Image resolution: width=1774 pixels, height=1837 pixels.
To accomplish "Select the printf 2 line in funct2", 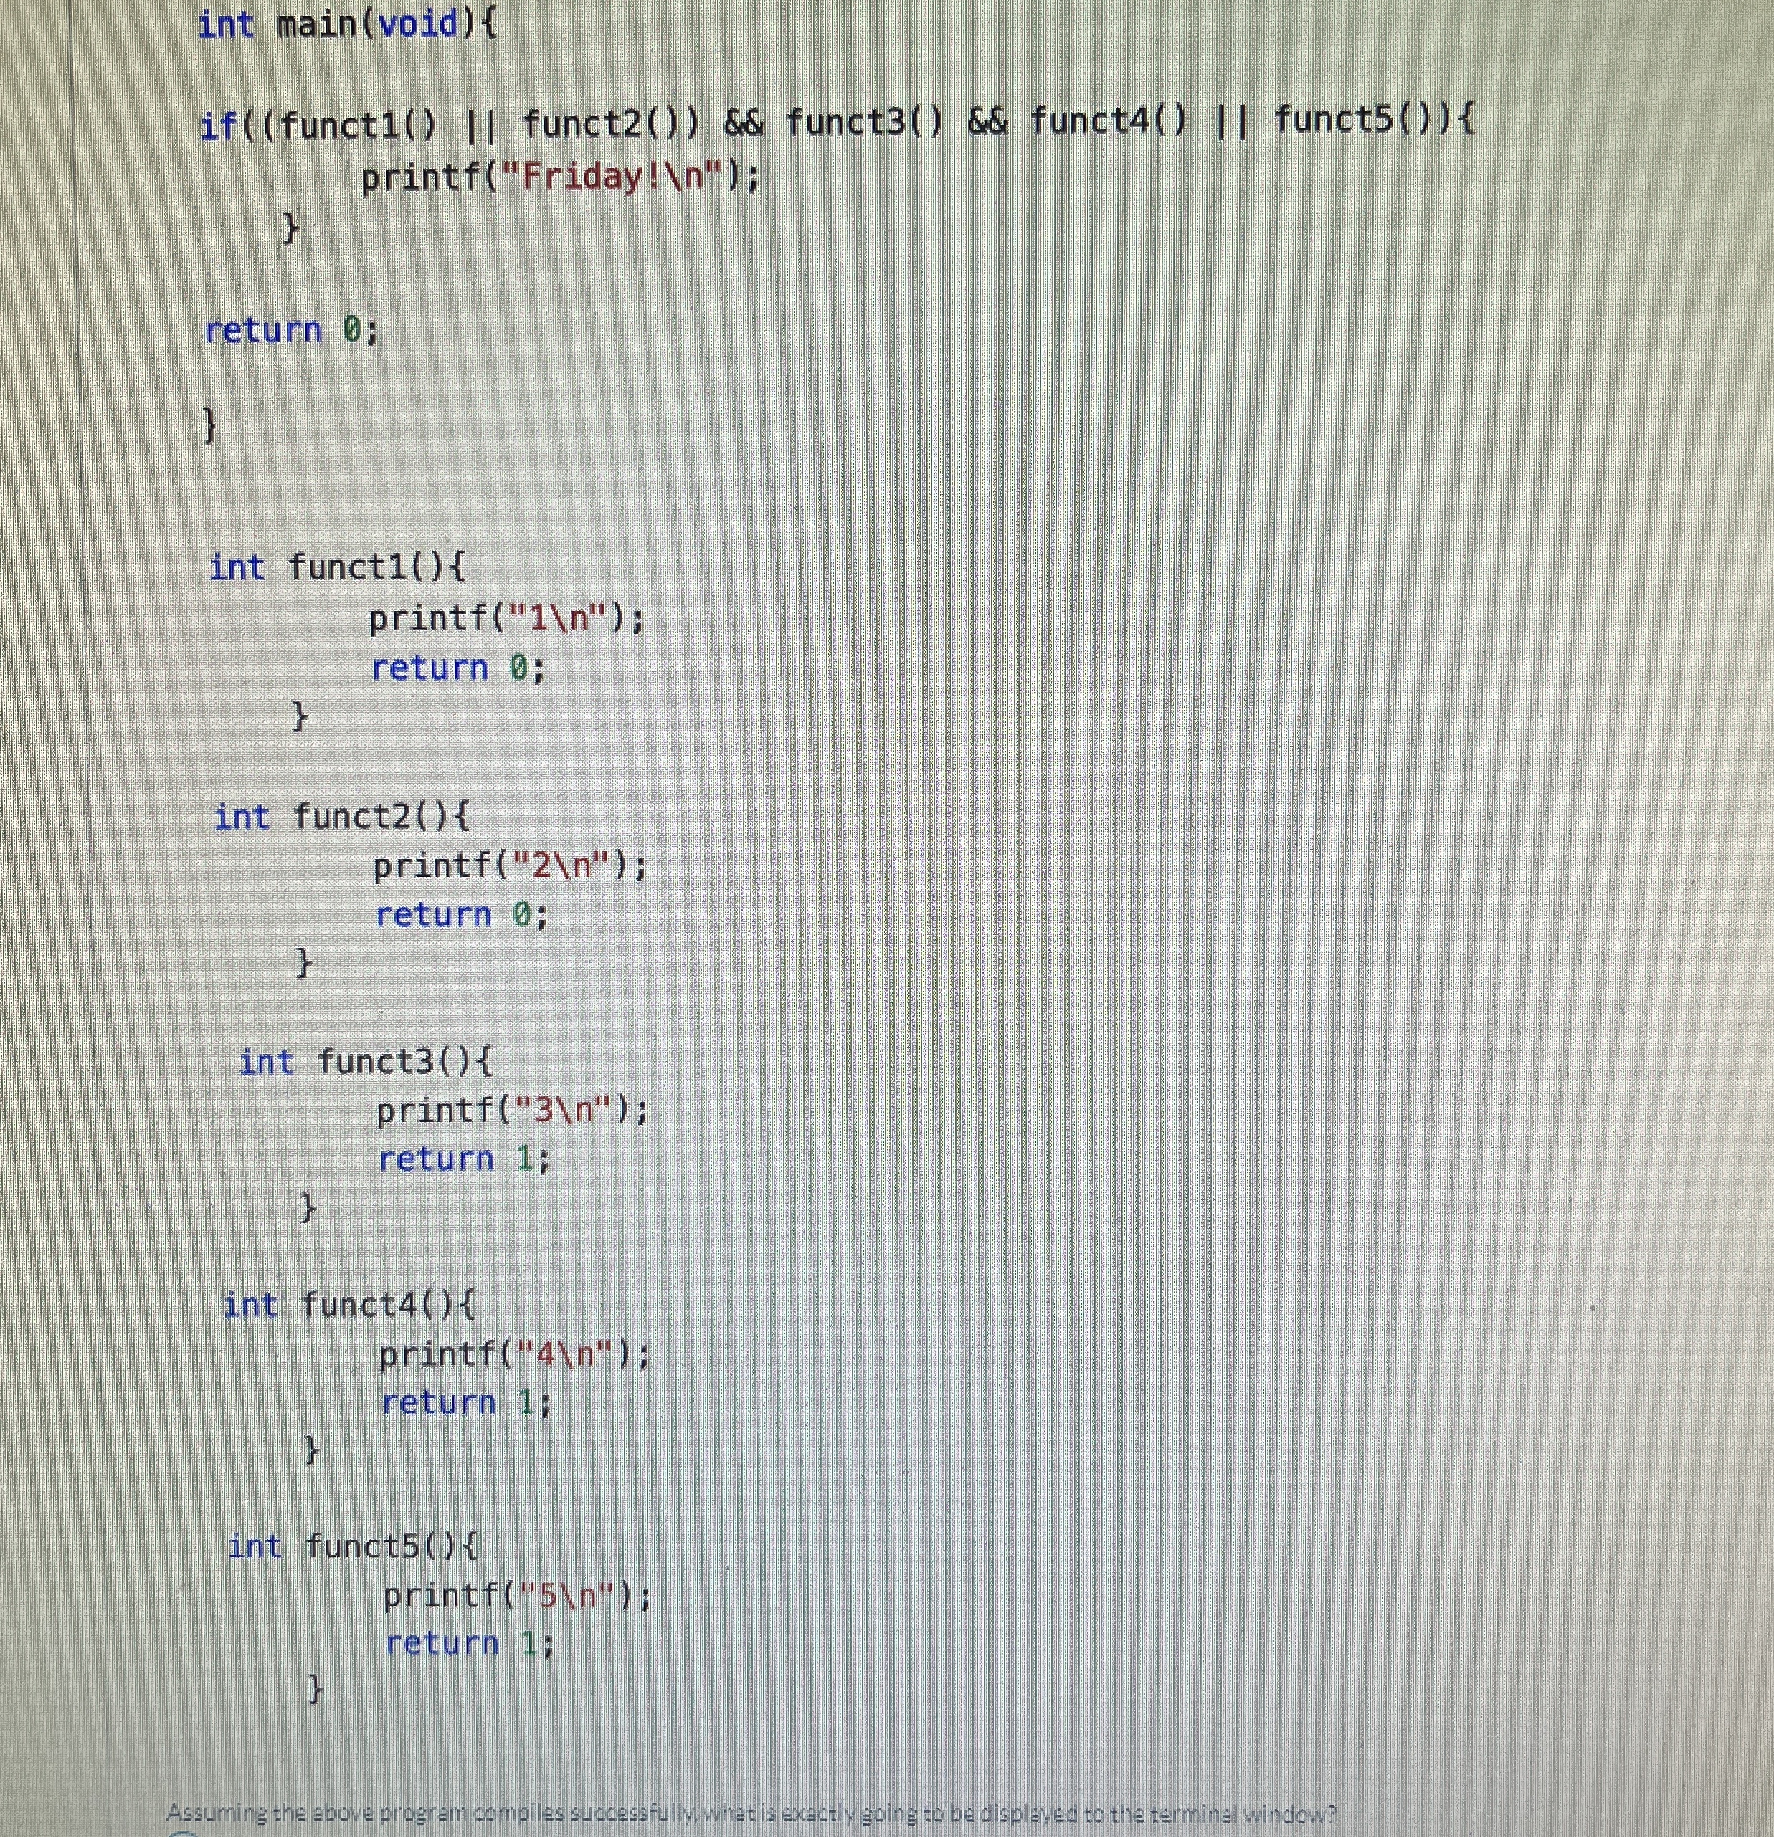I will point(511,867).
